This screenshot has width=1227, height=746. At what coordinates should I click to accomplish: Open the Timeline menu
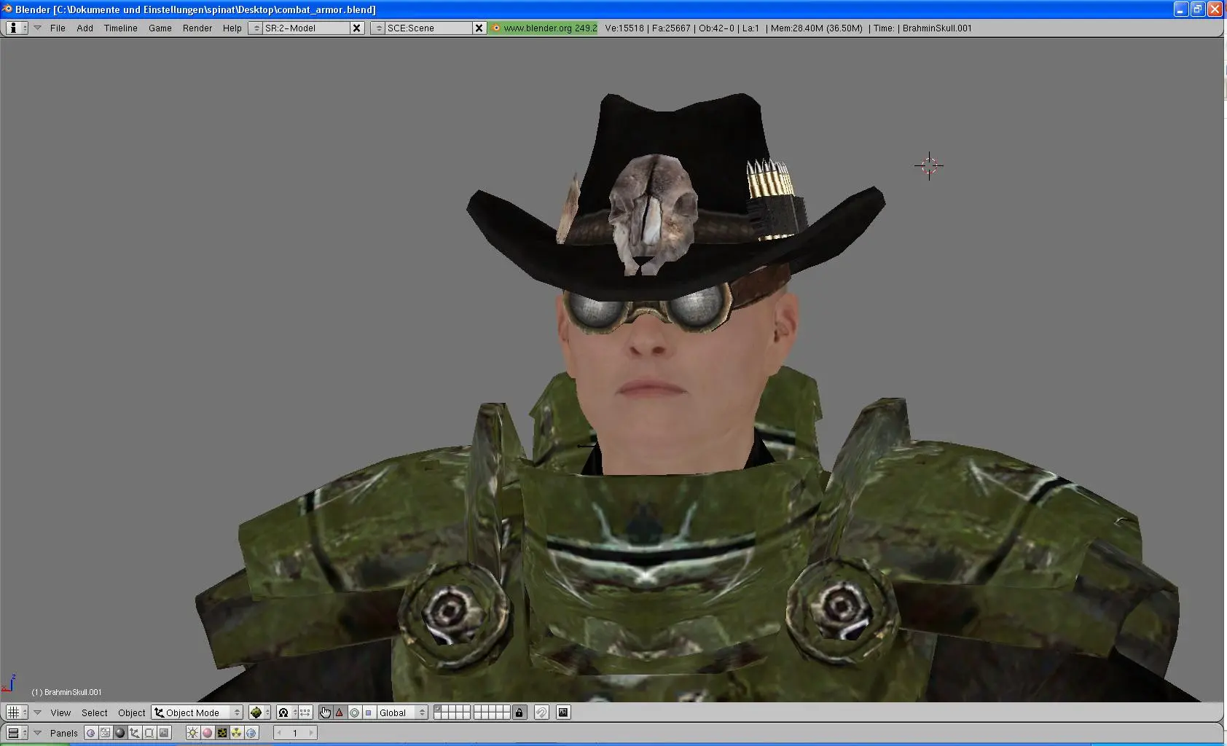click(x=120, y=28)
